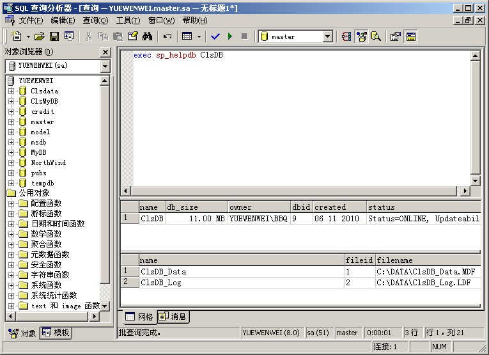
Task: Open the 编辑(E) menu
Action: [x=63, y=20]
